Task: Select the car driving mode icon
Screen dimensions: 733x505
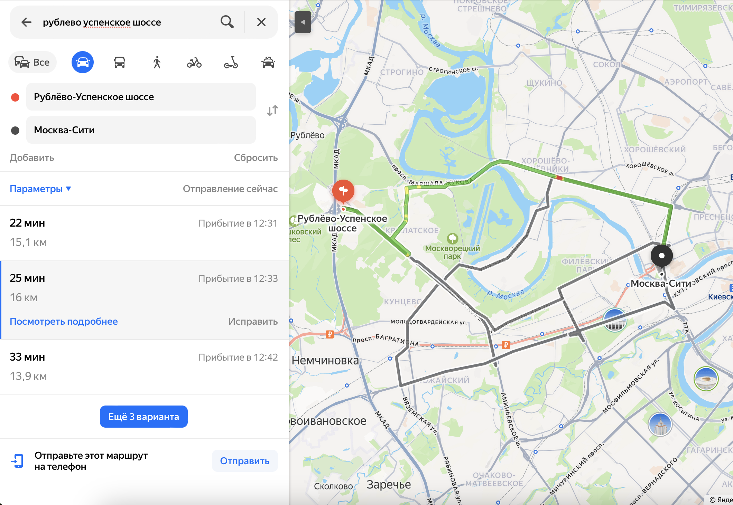Action: click(83, 62)
